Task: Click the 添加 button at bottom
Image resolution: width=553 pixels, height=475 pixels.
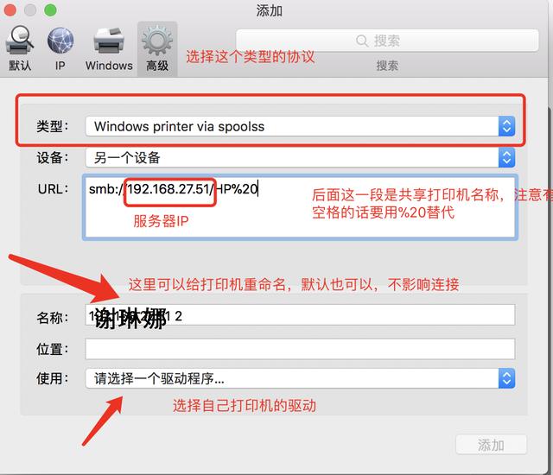Action: (492, 445)
